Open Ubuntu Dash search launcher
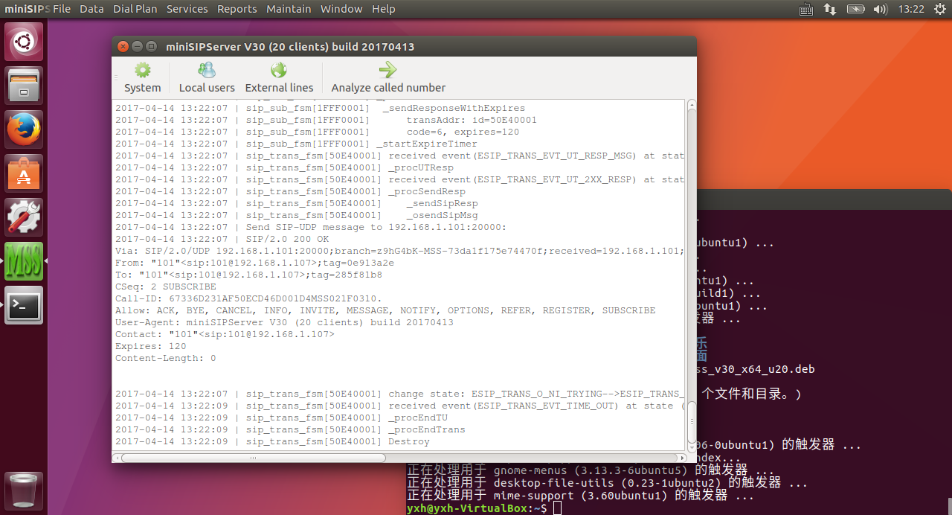952x515 pixels. click(x=24, y=42)
